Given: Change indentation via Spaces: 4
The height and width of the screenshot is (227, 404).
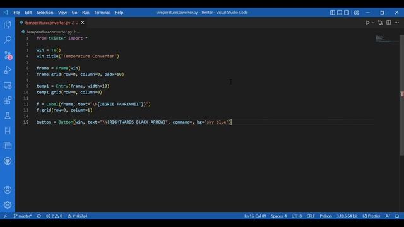Looking at the screenshot, I should pyautogui.click(x=278, y=216).
